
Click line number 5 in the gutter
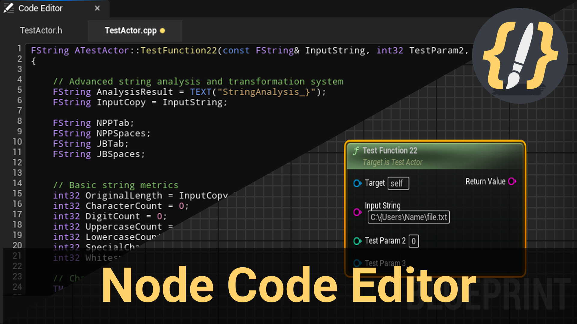(x=20, y=90)
